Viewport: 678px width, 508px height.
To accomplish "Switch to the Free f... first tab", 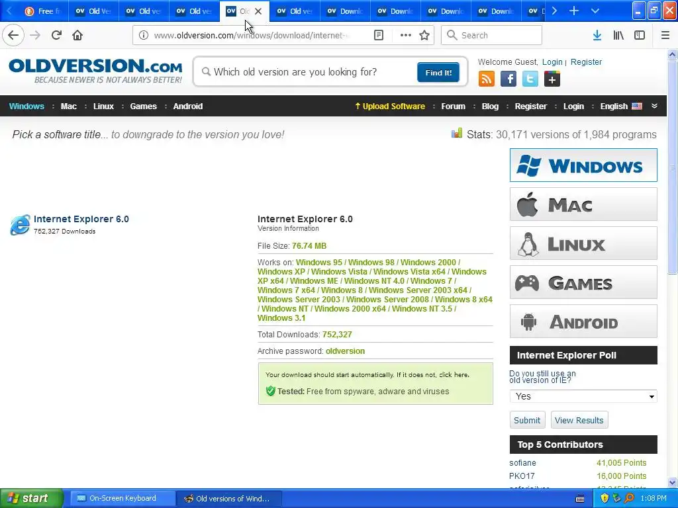I will (42, 11).
